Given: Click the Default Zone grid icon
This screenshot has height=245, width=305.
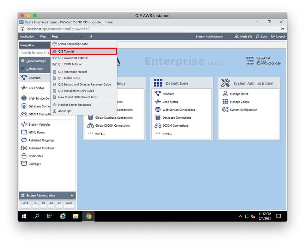Looking at the screenshot, I should pyautogui.click(x=158, y=83).
